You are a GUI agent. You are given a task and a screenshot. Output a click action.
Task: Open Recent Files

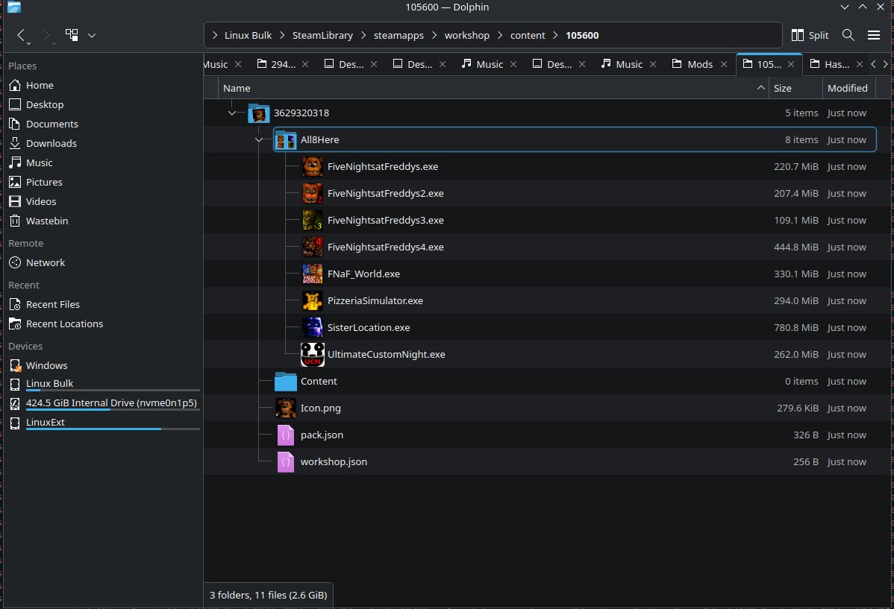(52, 304)
